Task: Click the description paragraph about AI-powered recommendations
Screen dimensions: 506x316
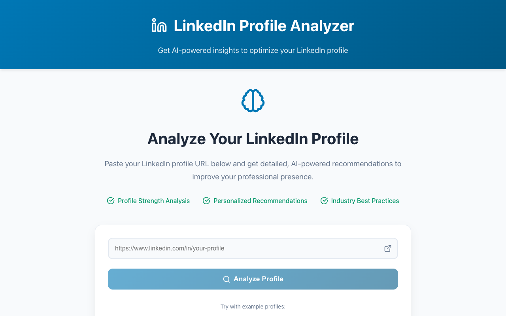Action: [x=253, y=170]
